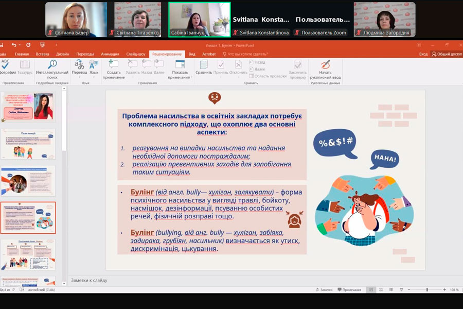The image size is (463, 309).
Task: Switch to slide sorter view in status bar
Action: click(381, 290)
